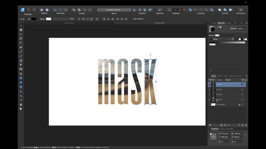Expand the second curve layer

(x=209, y=89)
